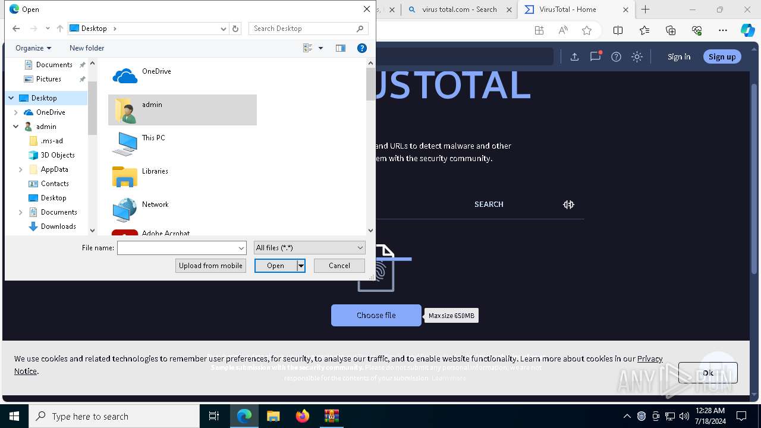
Task: Open VirusTotal help icon
Action: 616,56
